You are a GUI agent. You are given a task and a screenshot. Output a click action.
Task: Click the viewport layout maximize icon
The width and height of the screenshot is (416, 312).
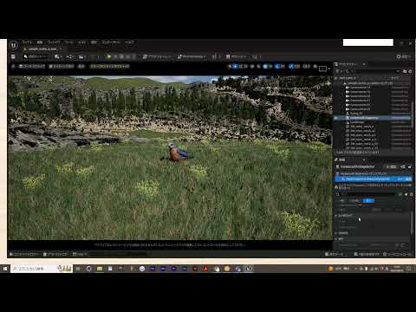coord(323,68)
